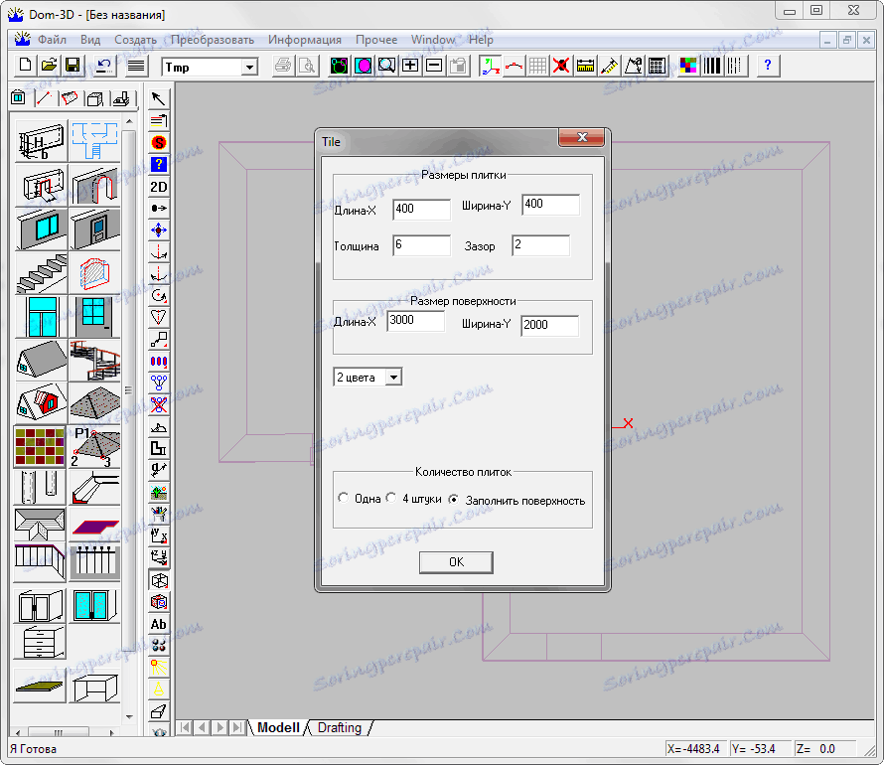Save the project with floppy disk icon
Viewport: 884px width, 765px height.
[x=73, y=66]
